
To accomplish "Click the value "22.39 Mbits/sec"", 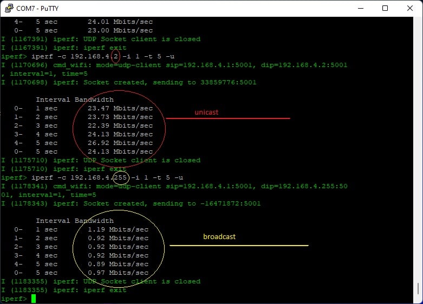I will tap(120, 125).
